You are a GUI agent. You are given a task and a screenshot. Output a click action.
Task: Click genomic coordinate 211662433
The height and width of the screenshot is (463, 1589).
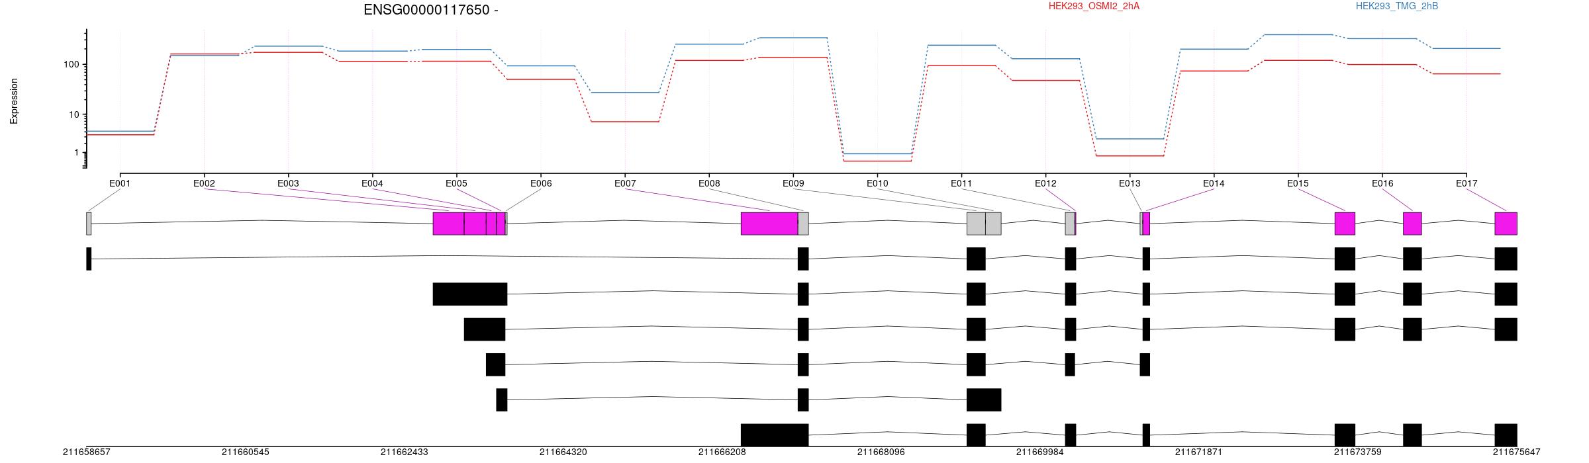(405, 452)
